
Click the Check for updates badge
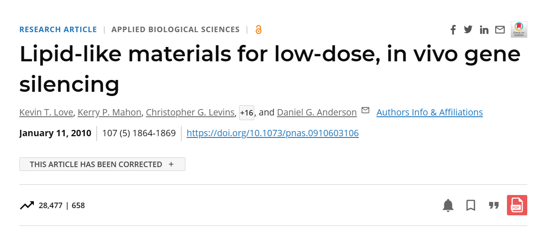[x=519, y=29]
